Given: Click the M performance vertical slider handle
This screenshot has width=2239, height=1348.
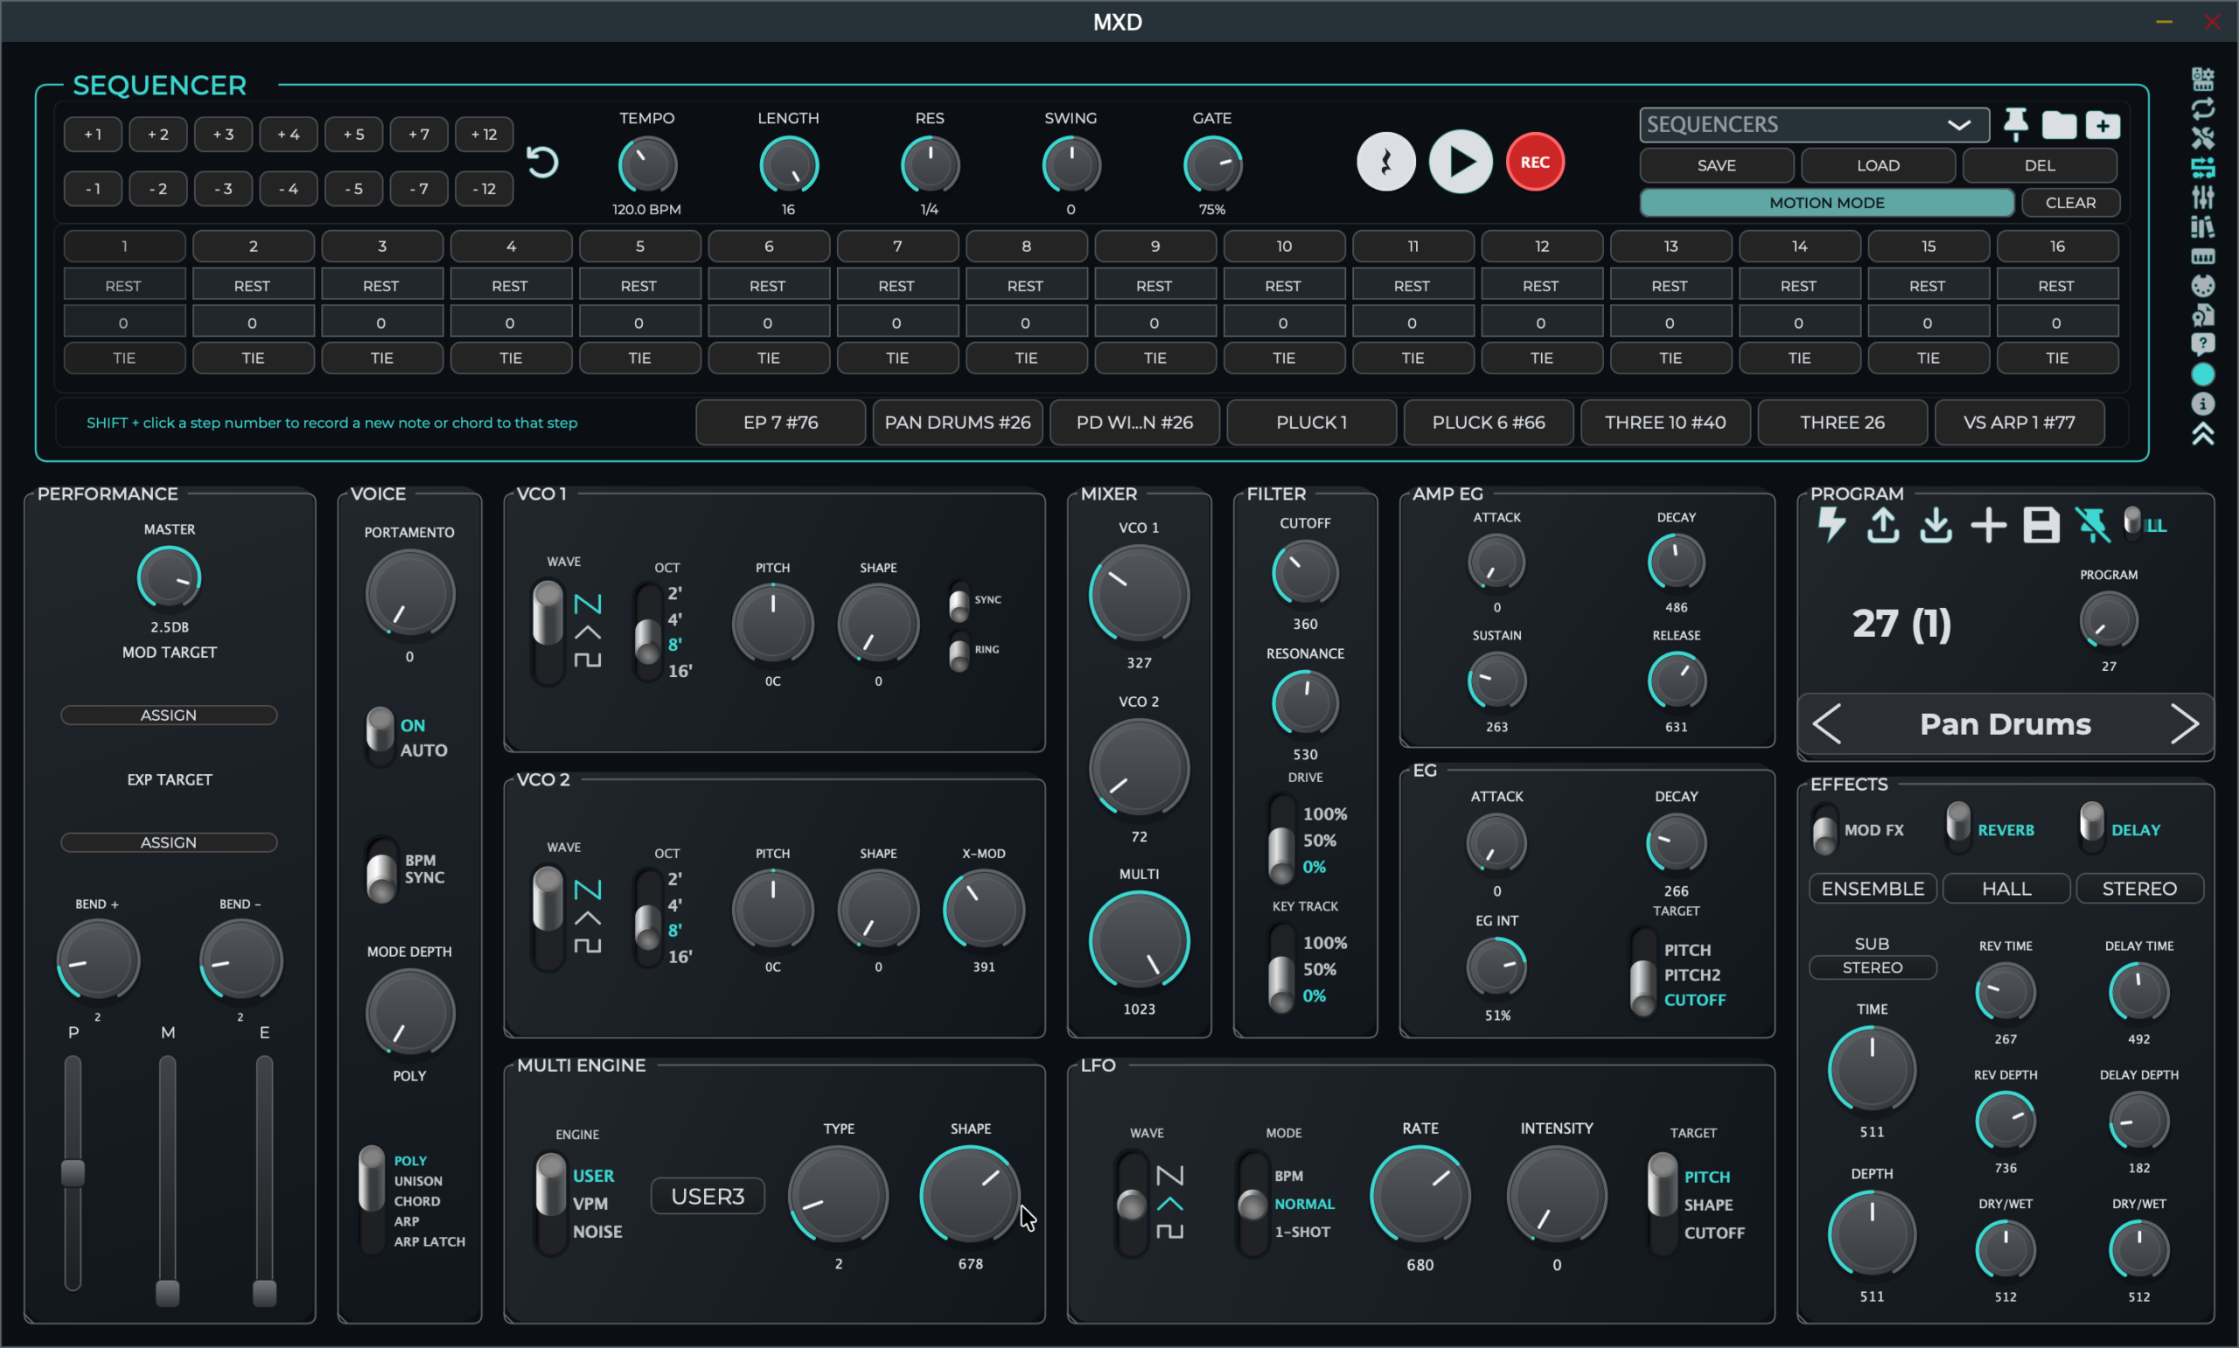Looking at the screenshot, I should pyautogui.click(x=167, y=1292).
